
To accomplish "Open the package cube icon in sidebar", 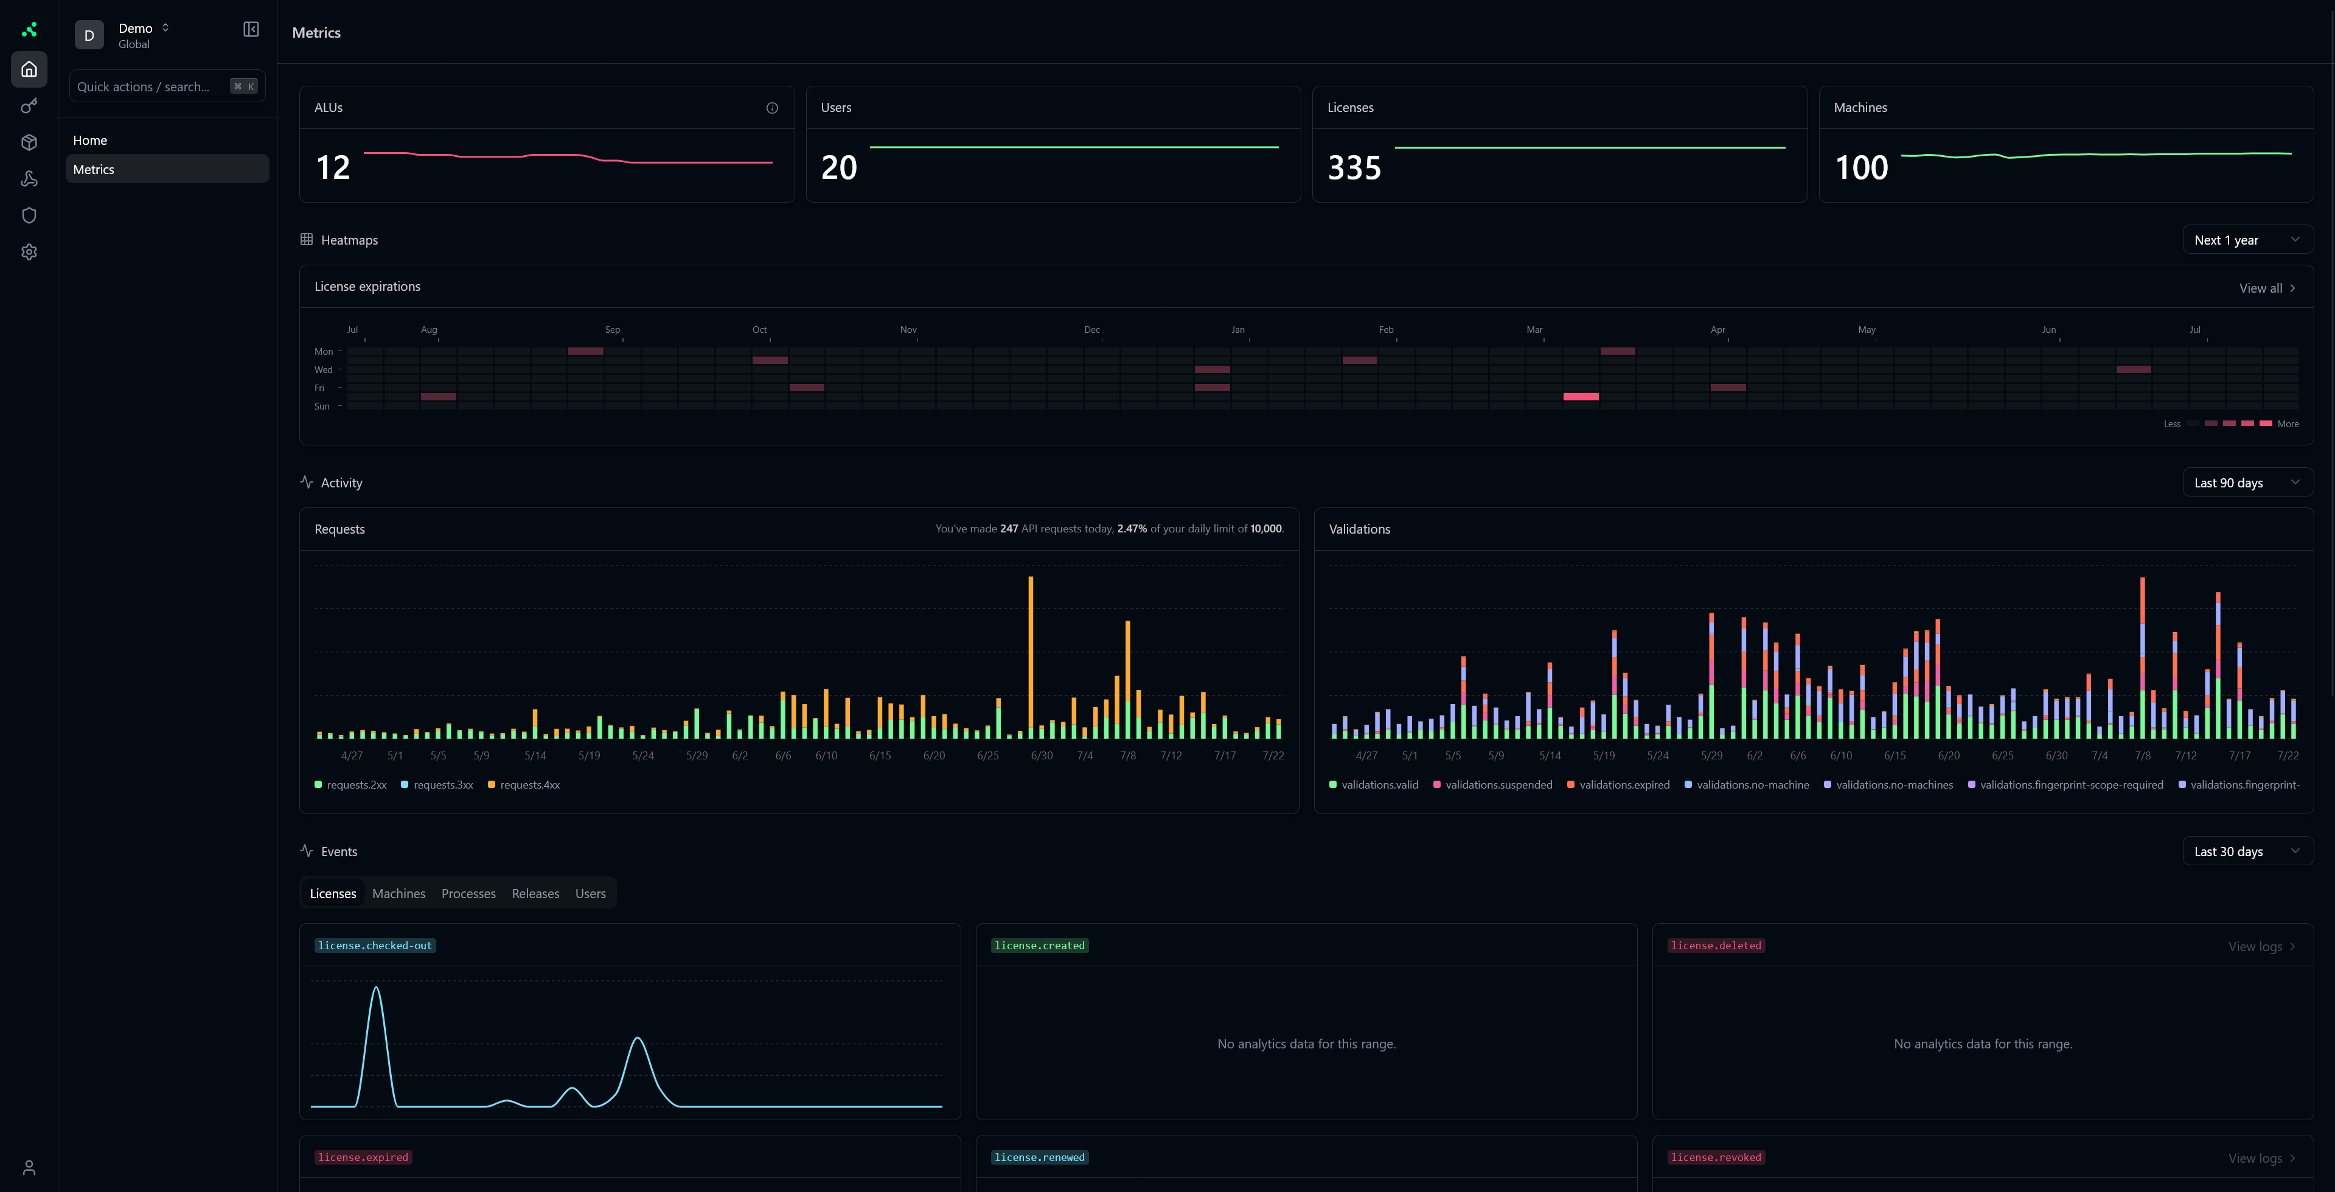I will [29, 142].
